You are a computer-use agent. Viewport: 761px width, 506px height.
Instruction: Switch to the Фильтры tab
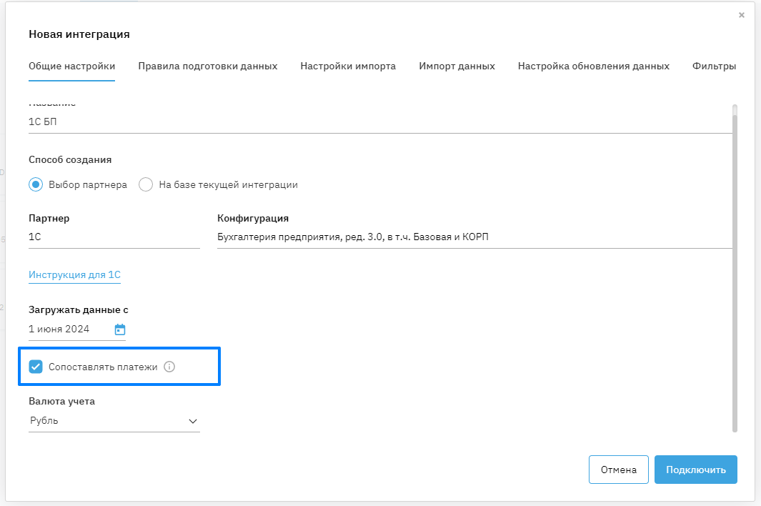[x=714, y=66]
